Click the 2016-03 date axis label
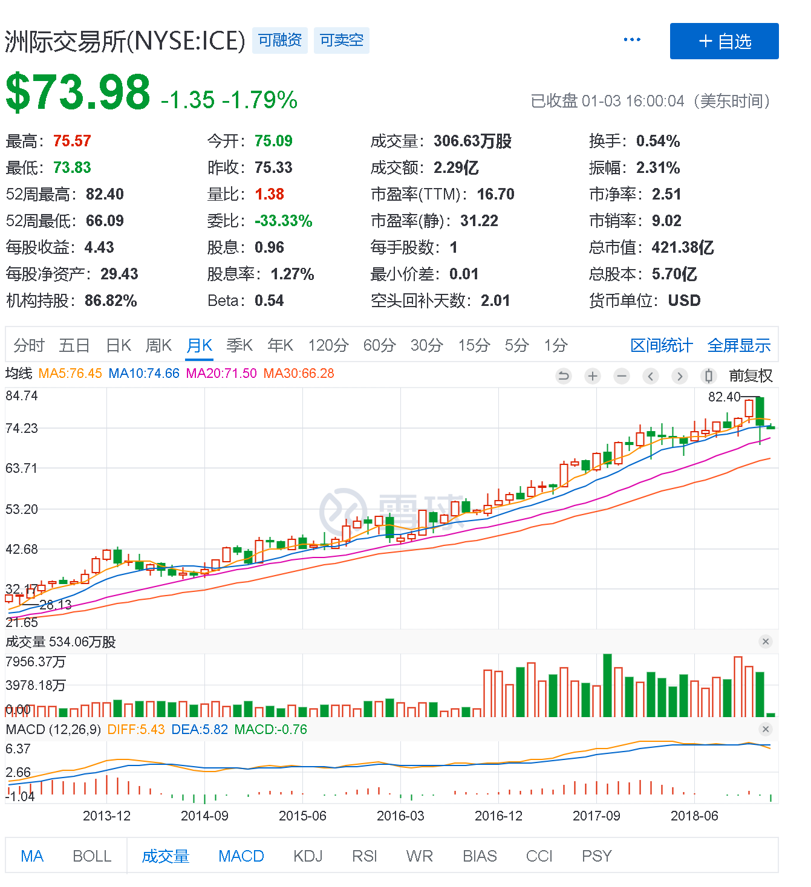 400,816
